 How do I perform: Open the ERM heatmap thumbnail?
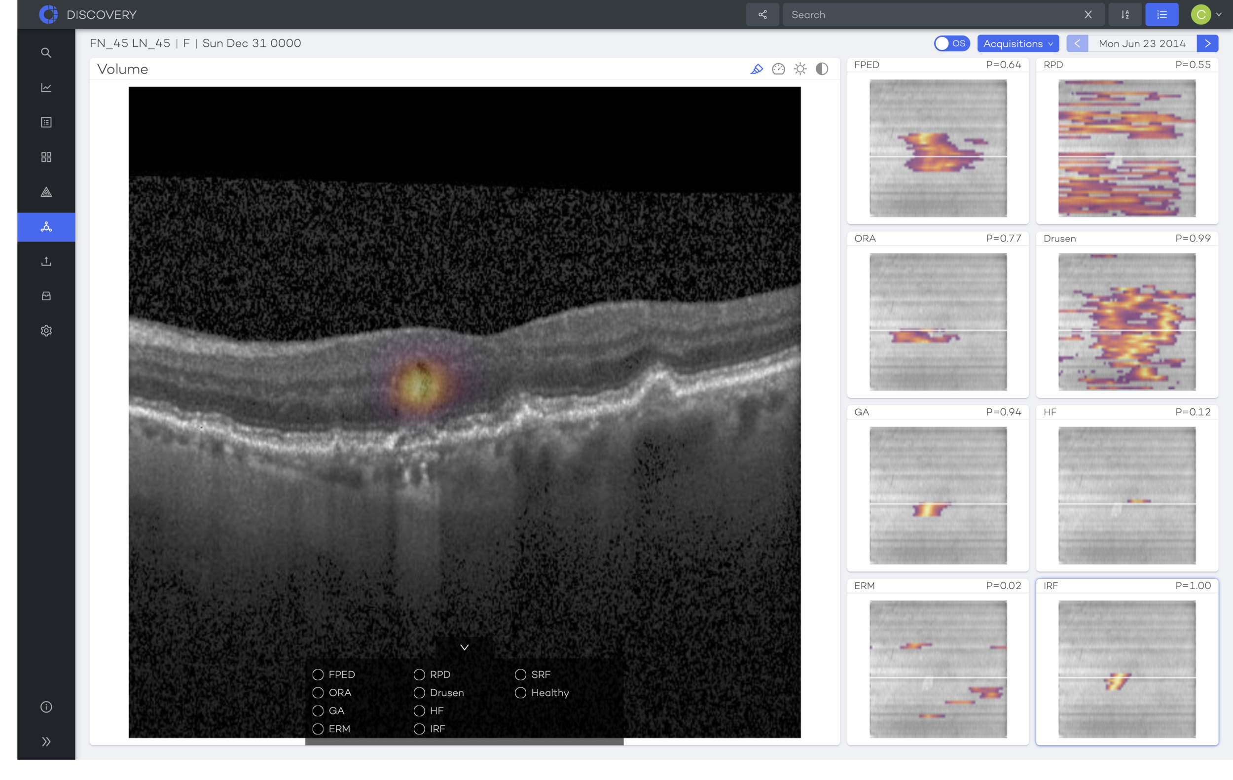938,670
